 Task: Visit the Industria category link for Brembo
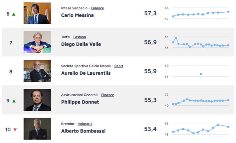pos(85,124)
